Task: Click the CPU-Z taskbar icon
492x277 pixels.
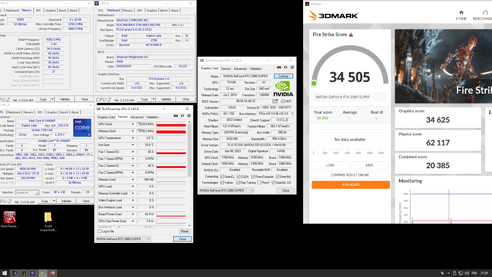Action: coord(33,273)
